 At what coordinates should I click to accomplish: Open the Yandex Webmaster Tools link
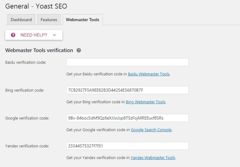(x=153, y=158)
